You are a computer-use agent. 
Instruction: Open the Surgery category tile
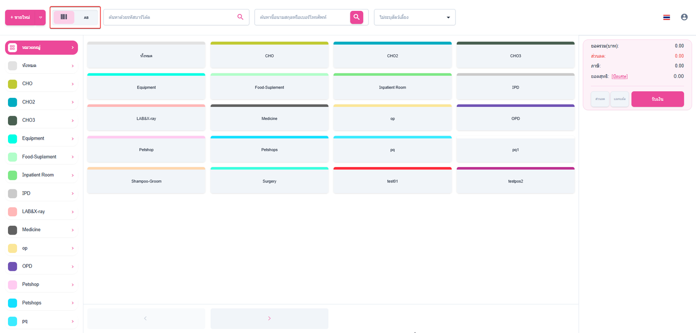point(269,180)
